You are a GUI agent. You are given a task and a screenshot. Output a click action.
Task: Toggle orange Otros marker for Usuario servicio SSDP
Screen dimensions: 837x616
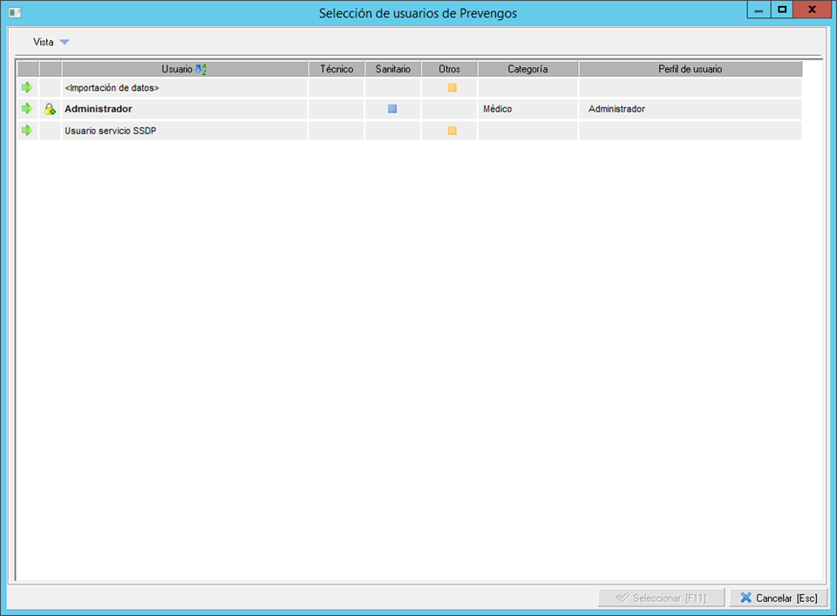pos(452,131)
